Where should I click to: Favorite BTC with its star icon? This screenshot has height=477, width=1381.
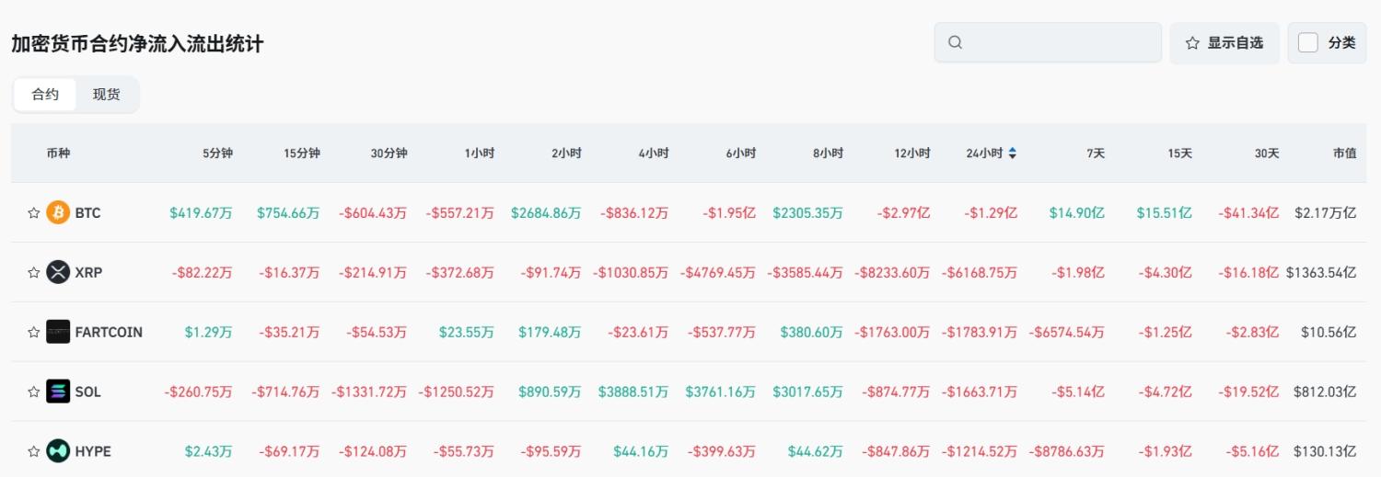pyautogui.click(x=34, y=213)
